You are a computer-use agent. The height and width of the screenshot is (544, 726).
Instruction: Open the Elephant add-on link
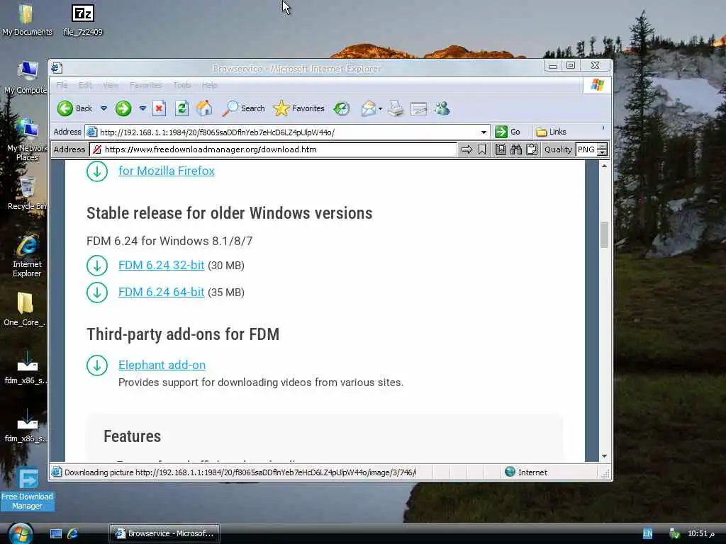(x=162, y=365)
